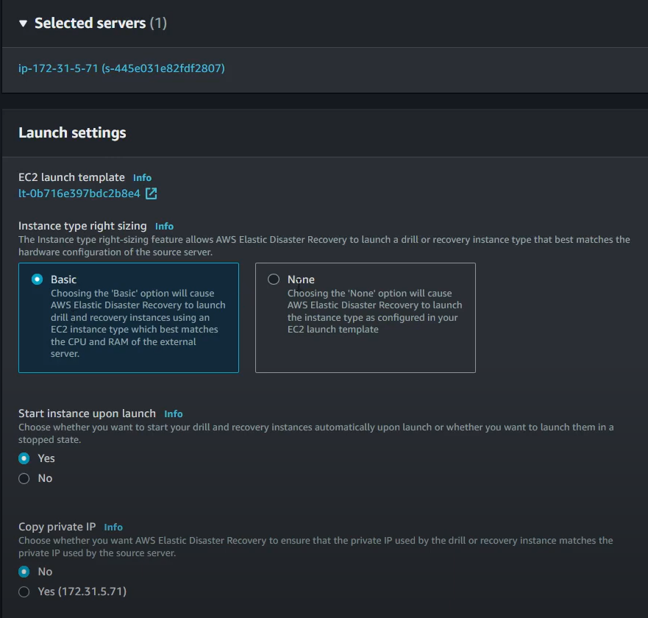Open Info for Instance type right sizing
Image resolution: width=648 pixels, height=618 pixels.
pos(164,227)
